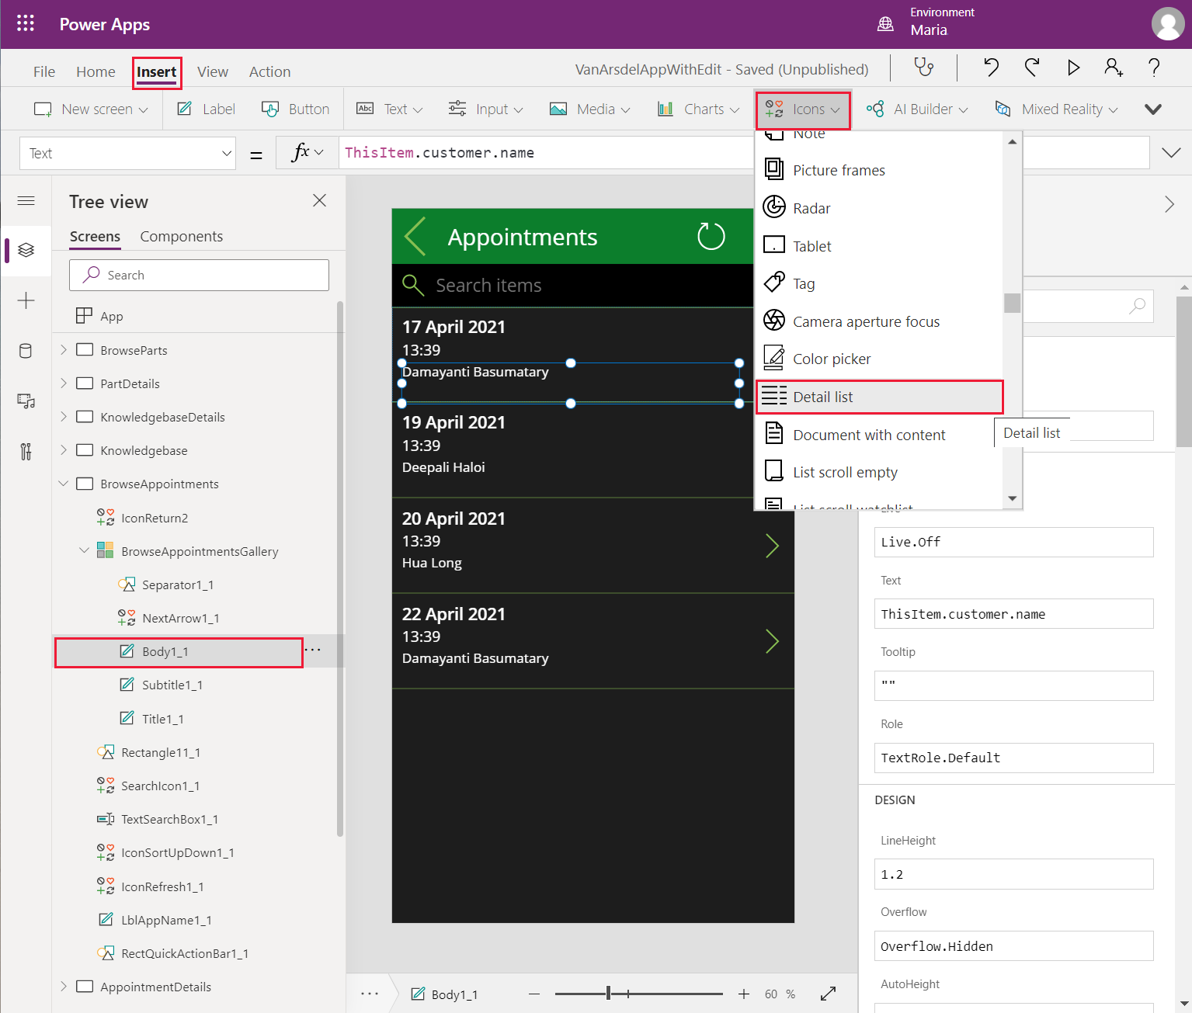Screen dimensions: 1192x1013
Task: Select the Radar icon from list
Action: click(x=879, y=208)
